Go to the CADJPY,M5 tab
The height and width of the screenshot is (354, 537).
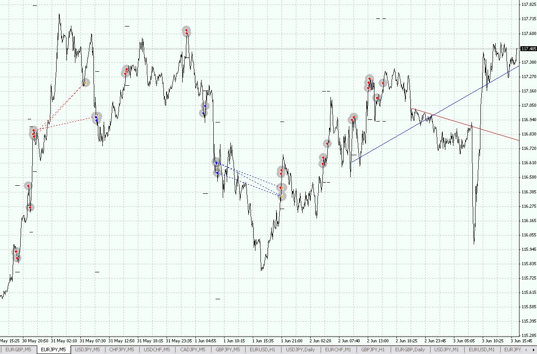pyautogui.click(x=193, y=350)
